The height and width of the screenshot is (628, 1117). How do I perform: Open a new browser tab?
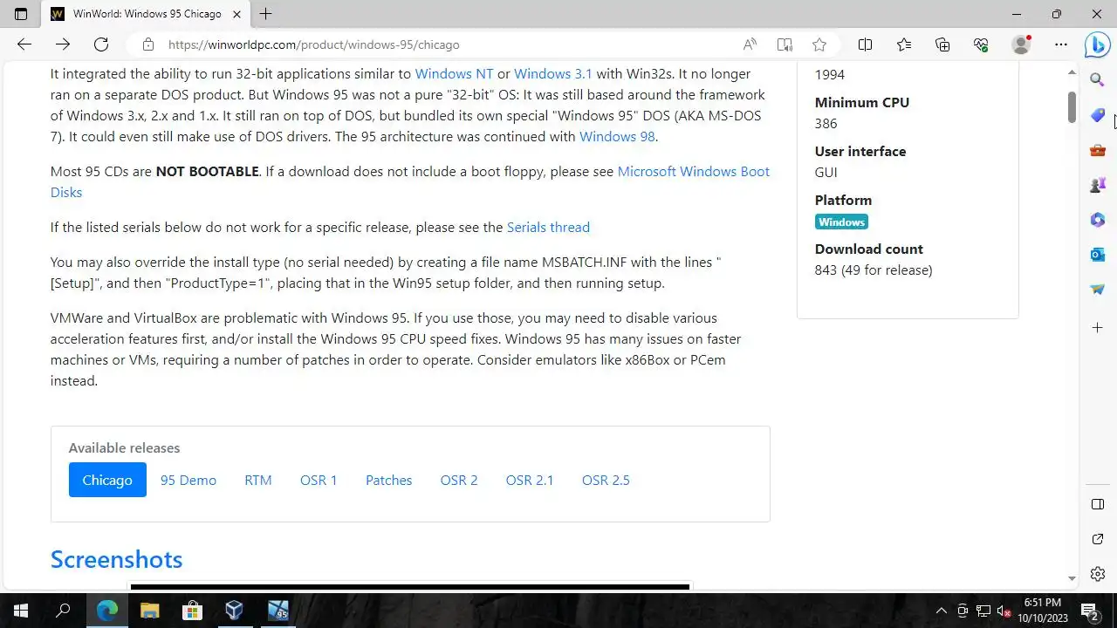[x=265, y=14]
